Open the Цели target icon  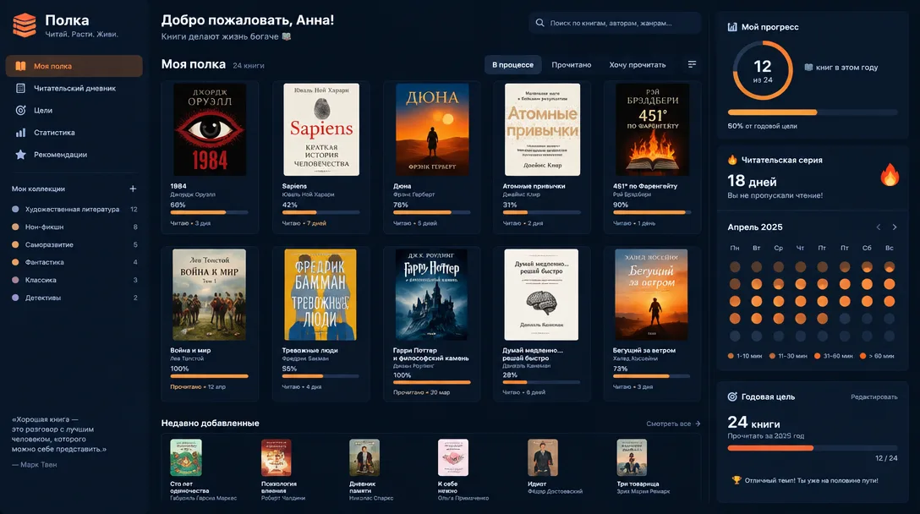[x=20, y=110]
